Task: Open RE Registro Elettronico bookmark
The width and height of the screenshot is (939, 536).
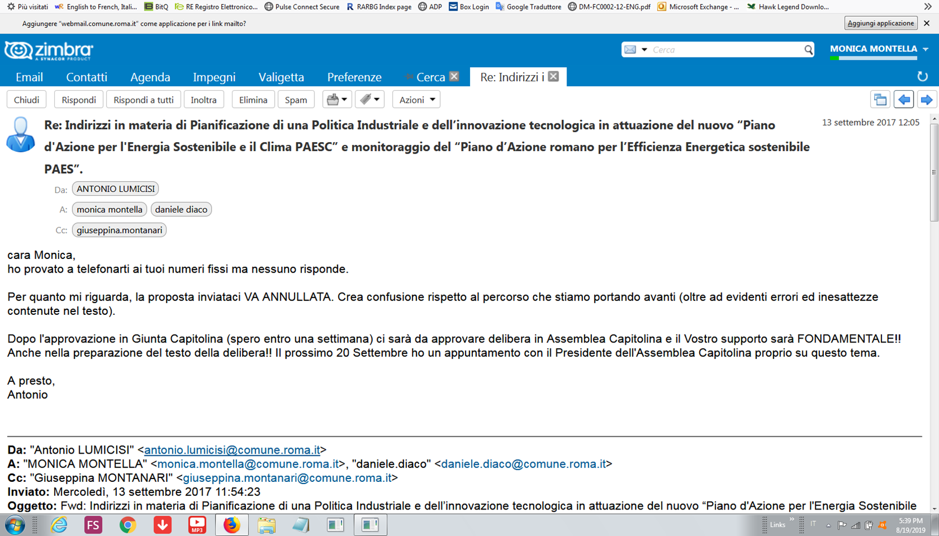Action: (216, 7)
